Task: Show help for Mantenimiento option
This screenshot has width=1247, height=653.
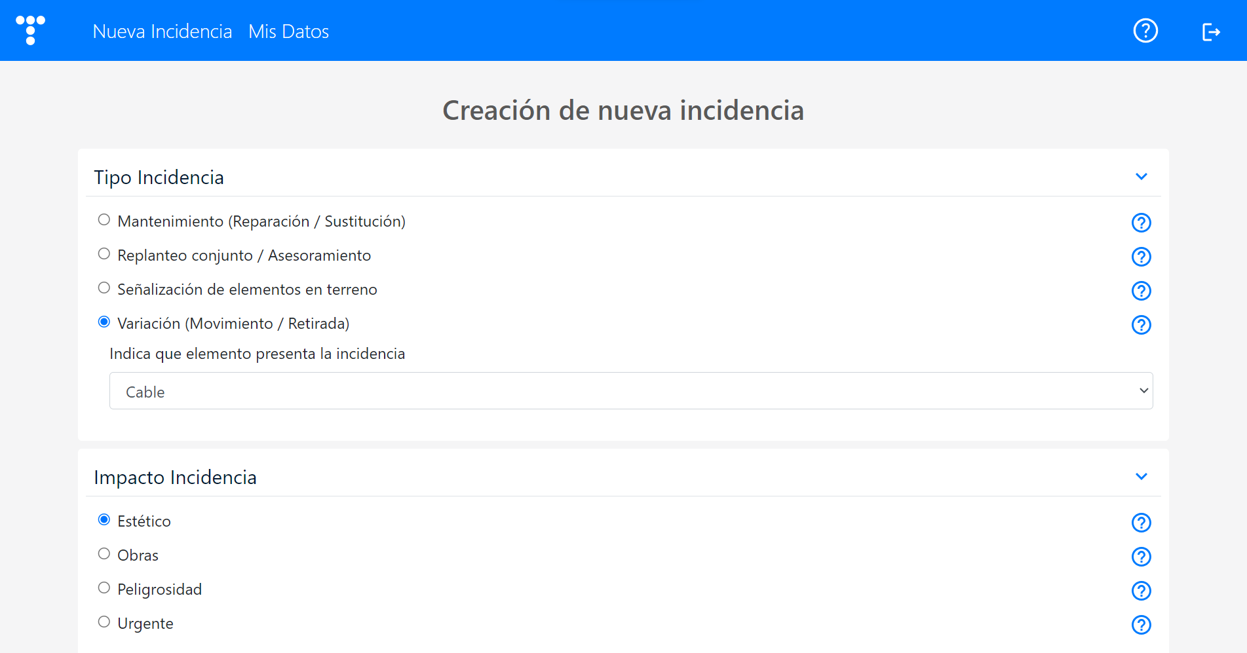Action: coord(1141,223)
